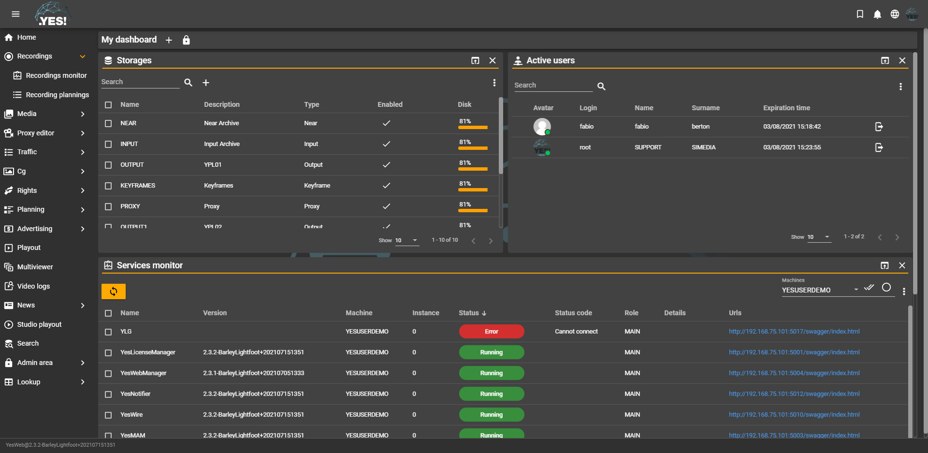Screen dimensions: 928x453
Task: Select the YesLicenseManager service checkbox
Action: [108, 352]
